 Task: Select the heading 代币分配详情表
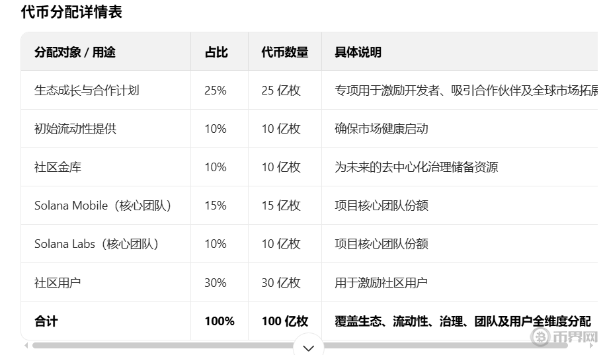71,12
